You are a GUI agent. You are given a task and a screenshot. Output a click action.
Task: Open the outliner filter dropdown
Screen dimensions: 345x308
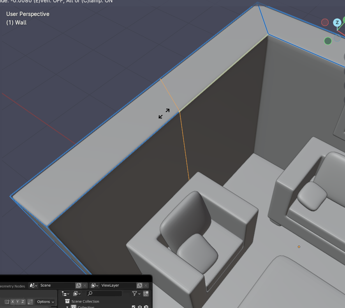click(x=136, y=294)
